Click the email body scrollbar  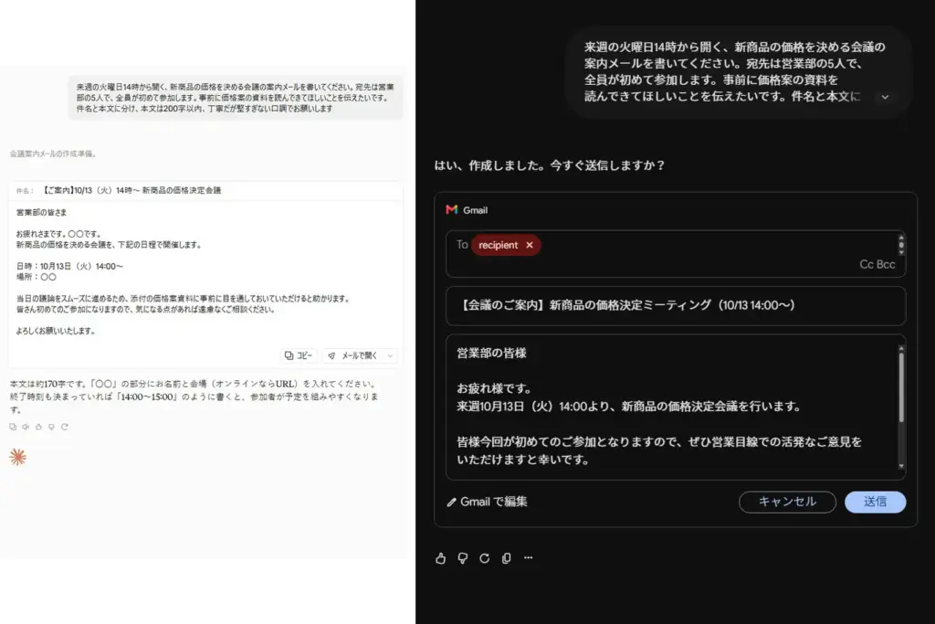coord(901,387)
